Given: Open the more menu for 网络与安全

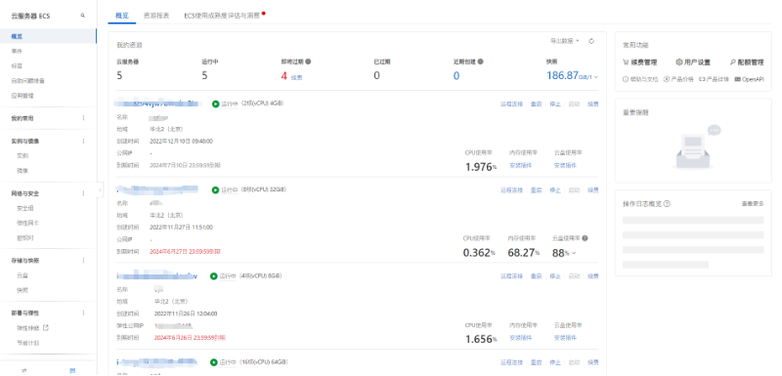Looking at the screenshot, I should (83, 193).
